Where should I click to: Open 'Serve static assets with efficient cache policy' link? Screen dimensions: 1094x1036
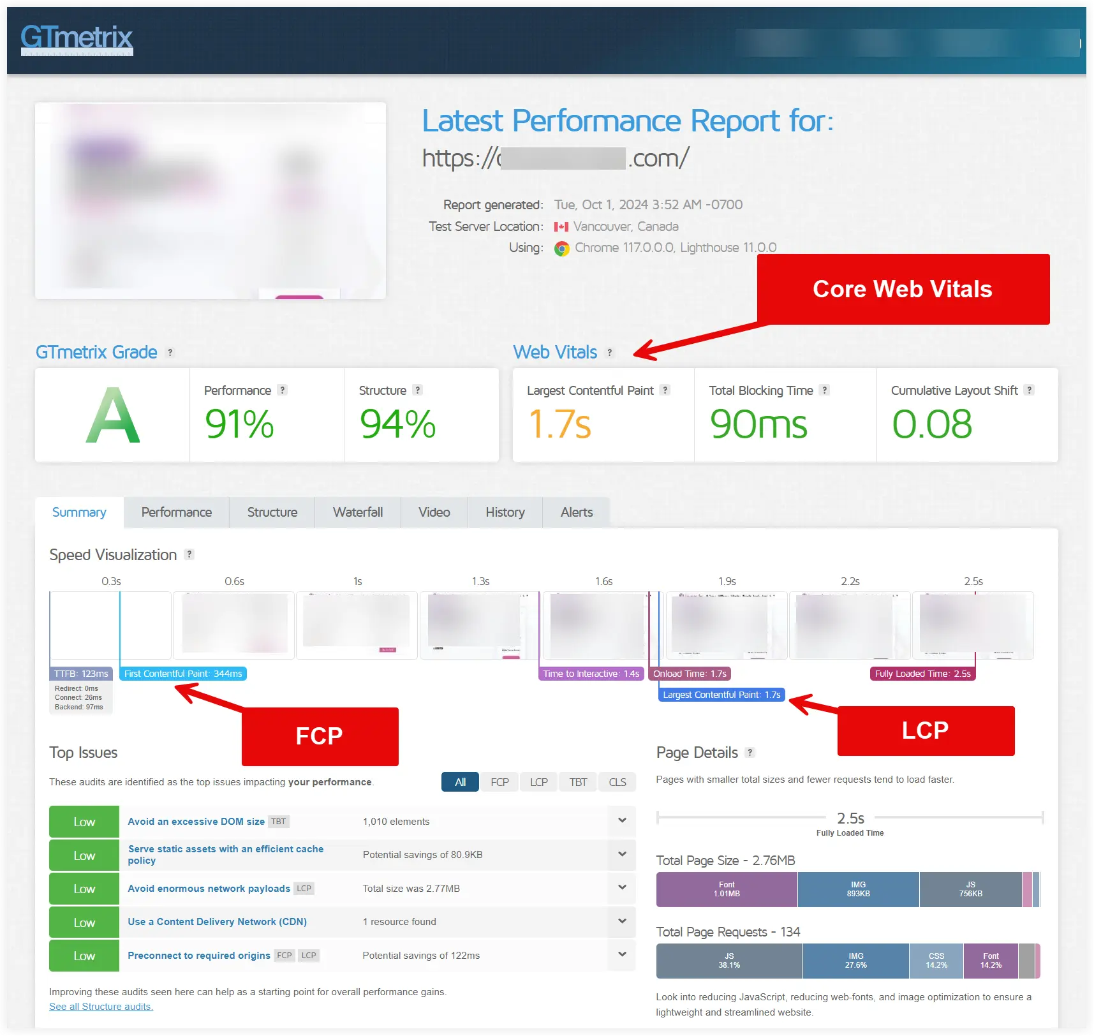pos(226,855)
